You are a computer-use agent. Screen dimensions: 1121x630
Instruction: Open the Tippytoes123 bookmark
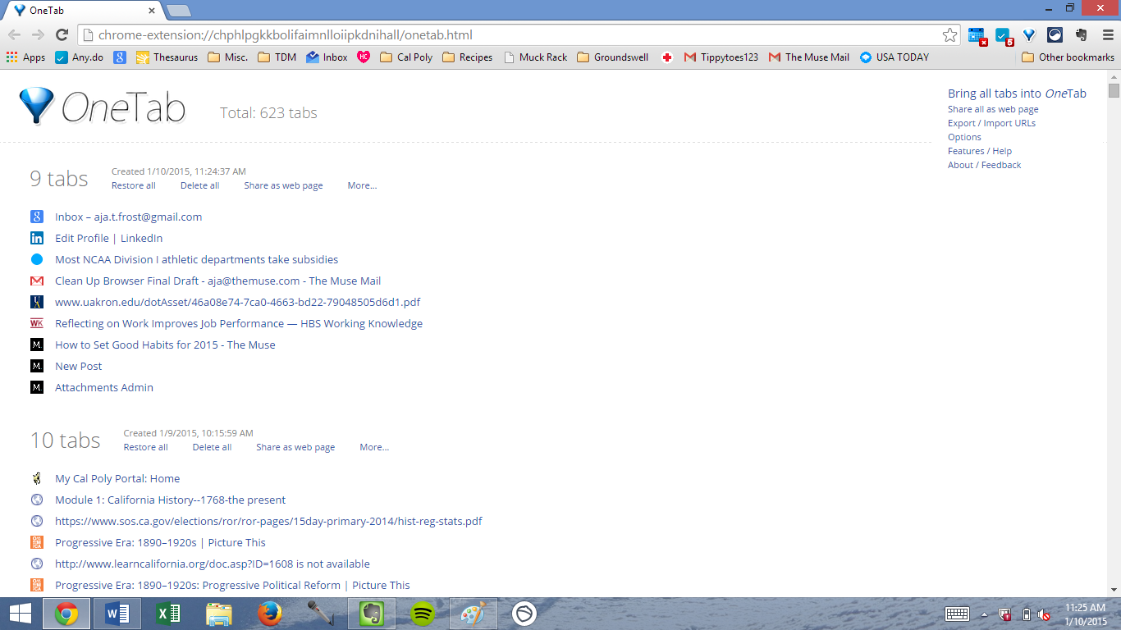[x=721, y=57]
